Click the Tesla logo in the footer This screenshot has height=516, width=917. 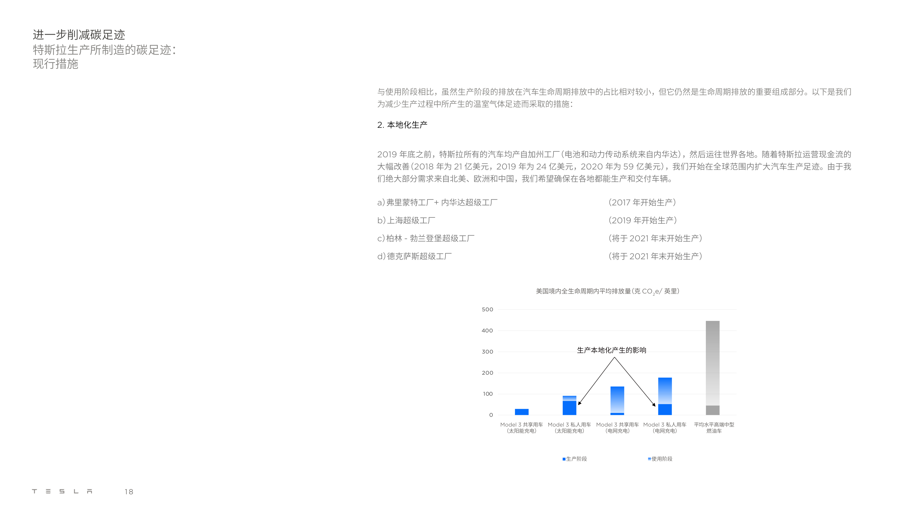click(x=62, y=491)
